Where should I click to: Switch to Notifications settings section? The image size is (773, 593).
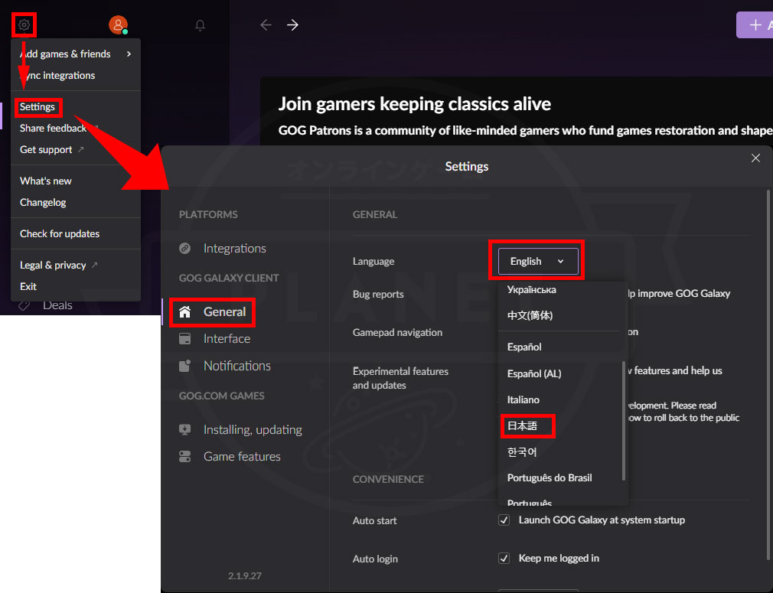coord(237,366)
